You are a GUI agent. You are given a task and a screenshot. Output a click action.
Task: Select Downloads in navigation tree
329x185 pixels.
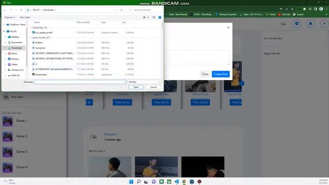15,48
